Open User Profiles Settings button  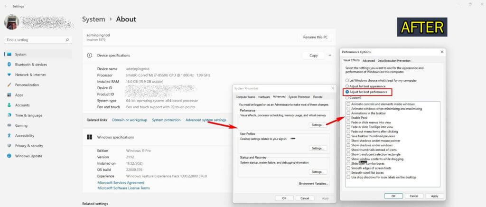tap(318, 149)
